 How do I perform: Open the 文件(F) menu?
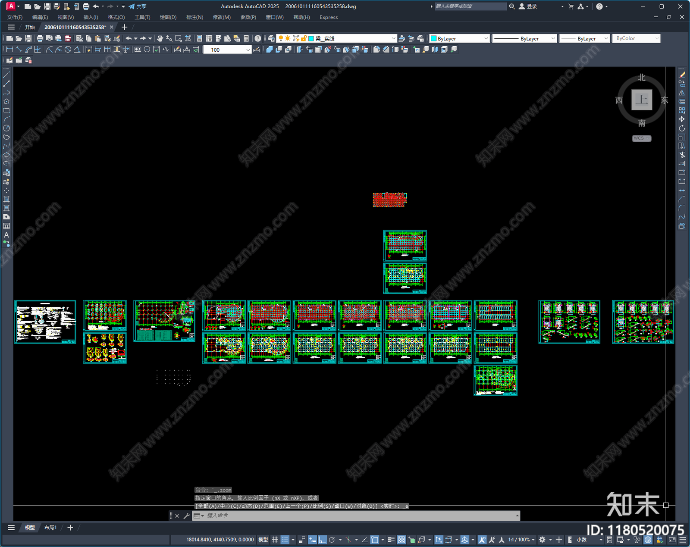(15, 17)
